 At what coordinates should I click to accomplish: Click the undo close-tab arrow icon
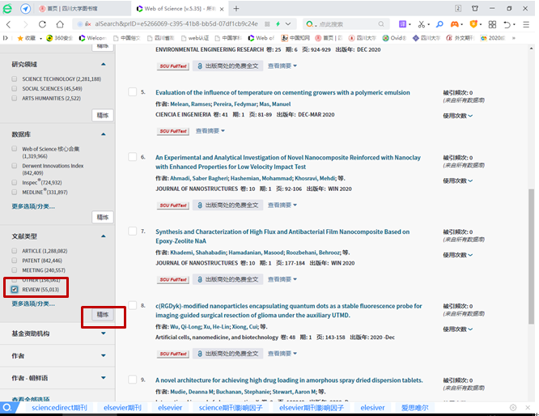507,24
